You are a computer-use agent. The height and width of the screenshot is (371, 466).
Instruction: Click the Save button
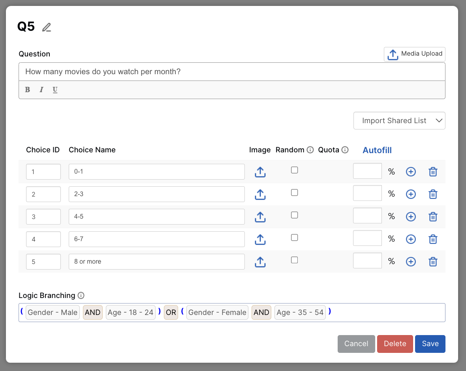click(x=430, y=344)
